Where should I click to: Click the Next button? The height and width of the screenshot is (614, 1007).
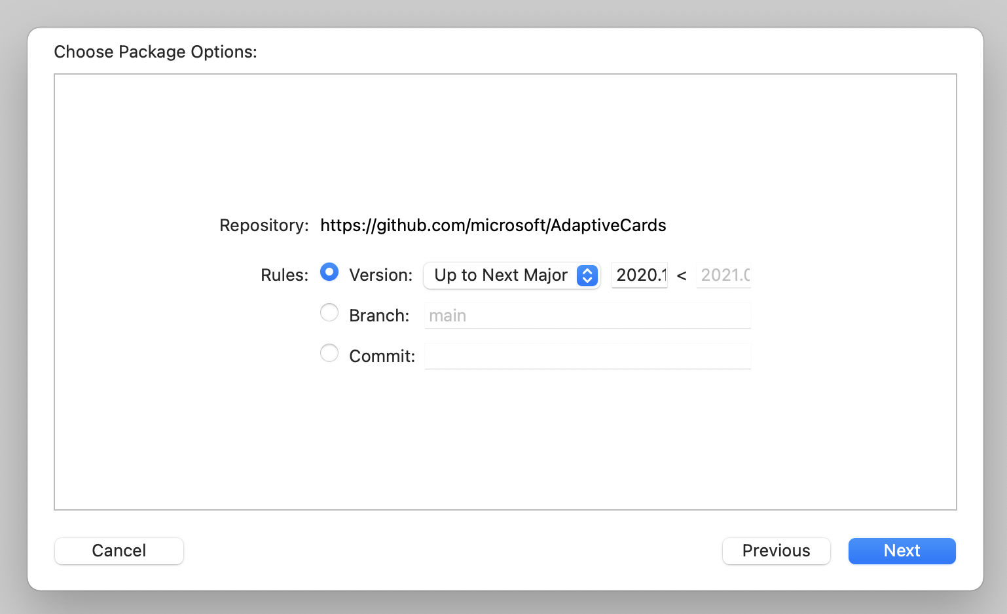(x=902, y=551)
